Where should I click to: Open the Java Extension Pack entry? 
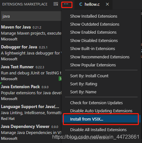coord(21,87)
